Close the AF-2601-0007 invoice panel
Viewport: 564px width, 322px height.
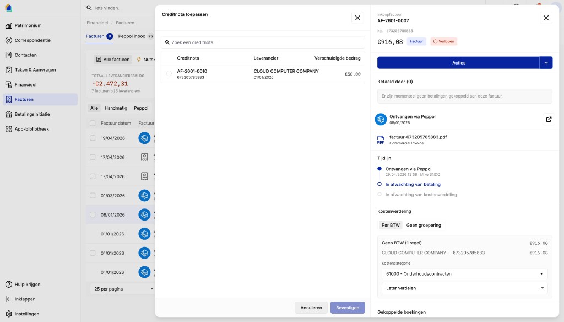[x=546, y=18]
